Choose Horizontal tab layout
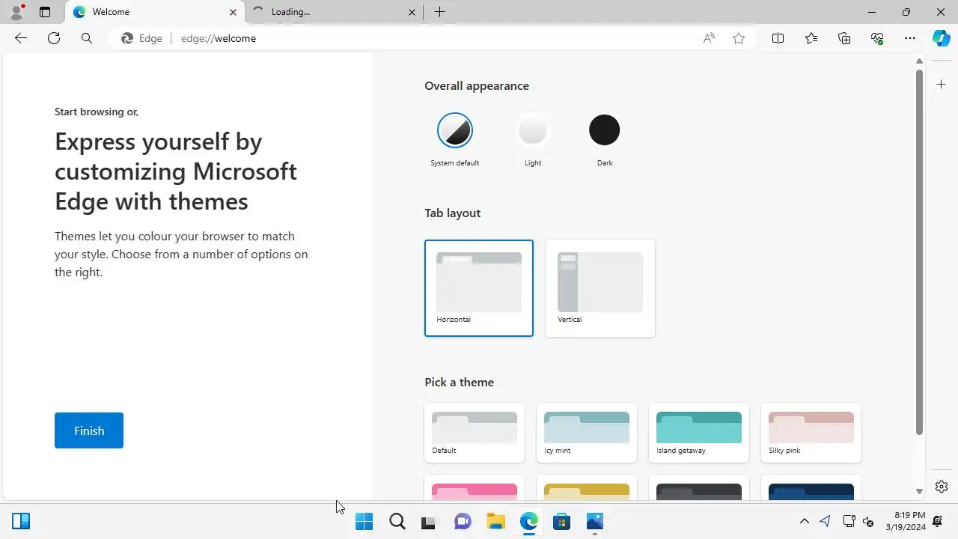Image resolution: width=958 pixels, height=539 pixels. (479, 288)
